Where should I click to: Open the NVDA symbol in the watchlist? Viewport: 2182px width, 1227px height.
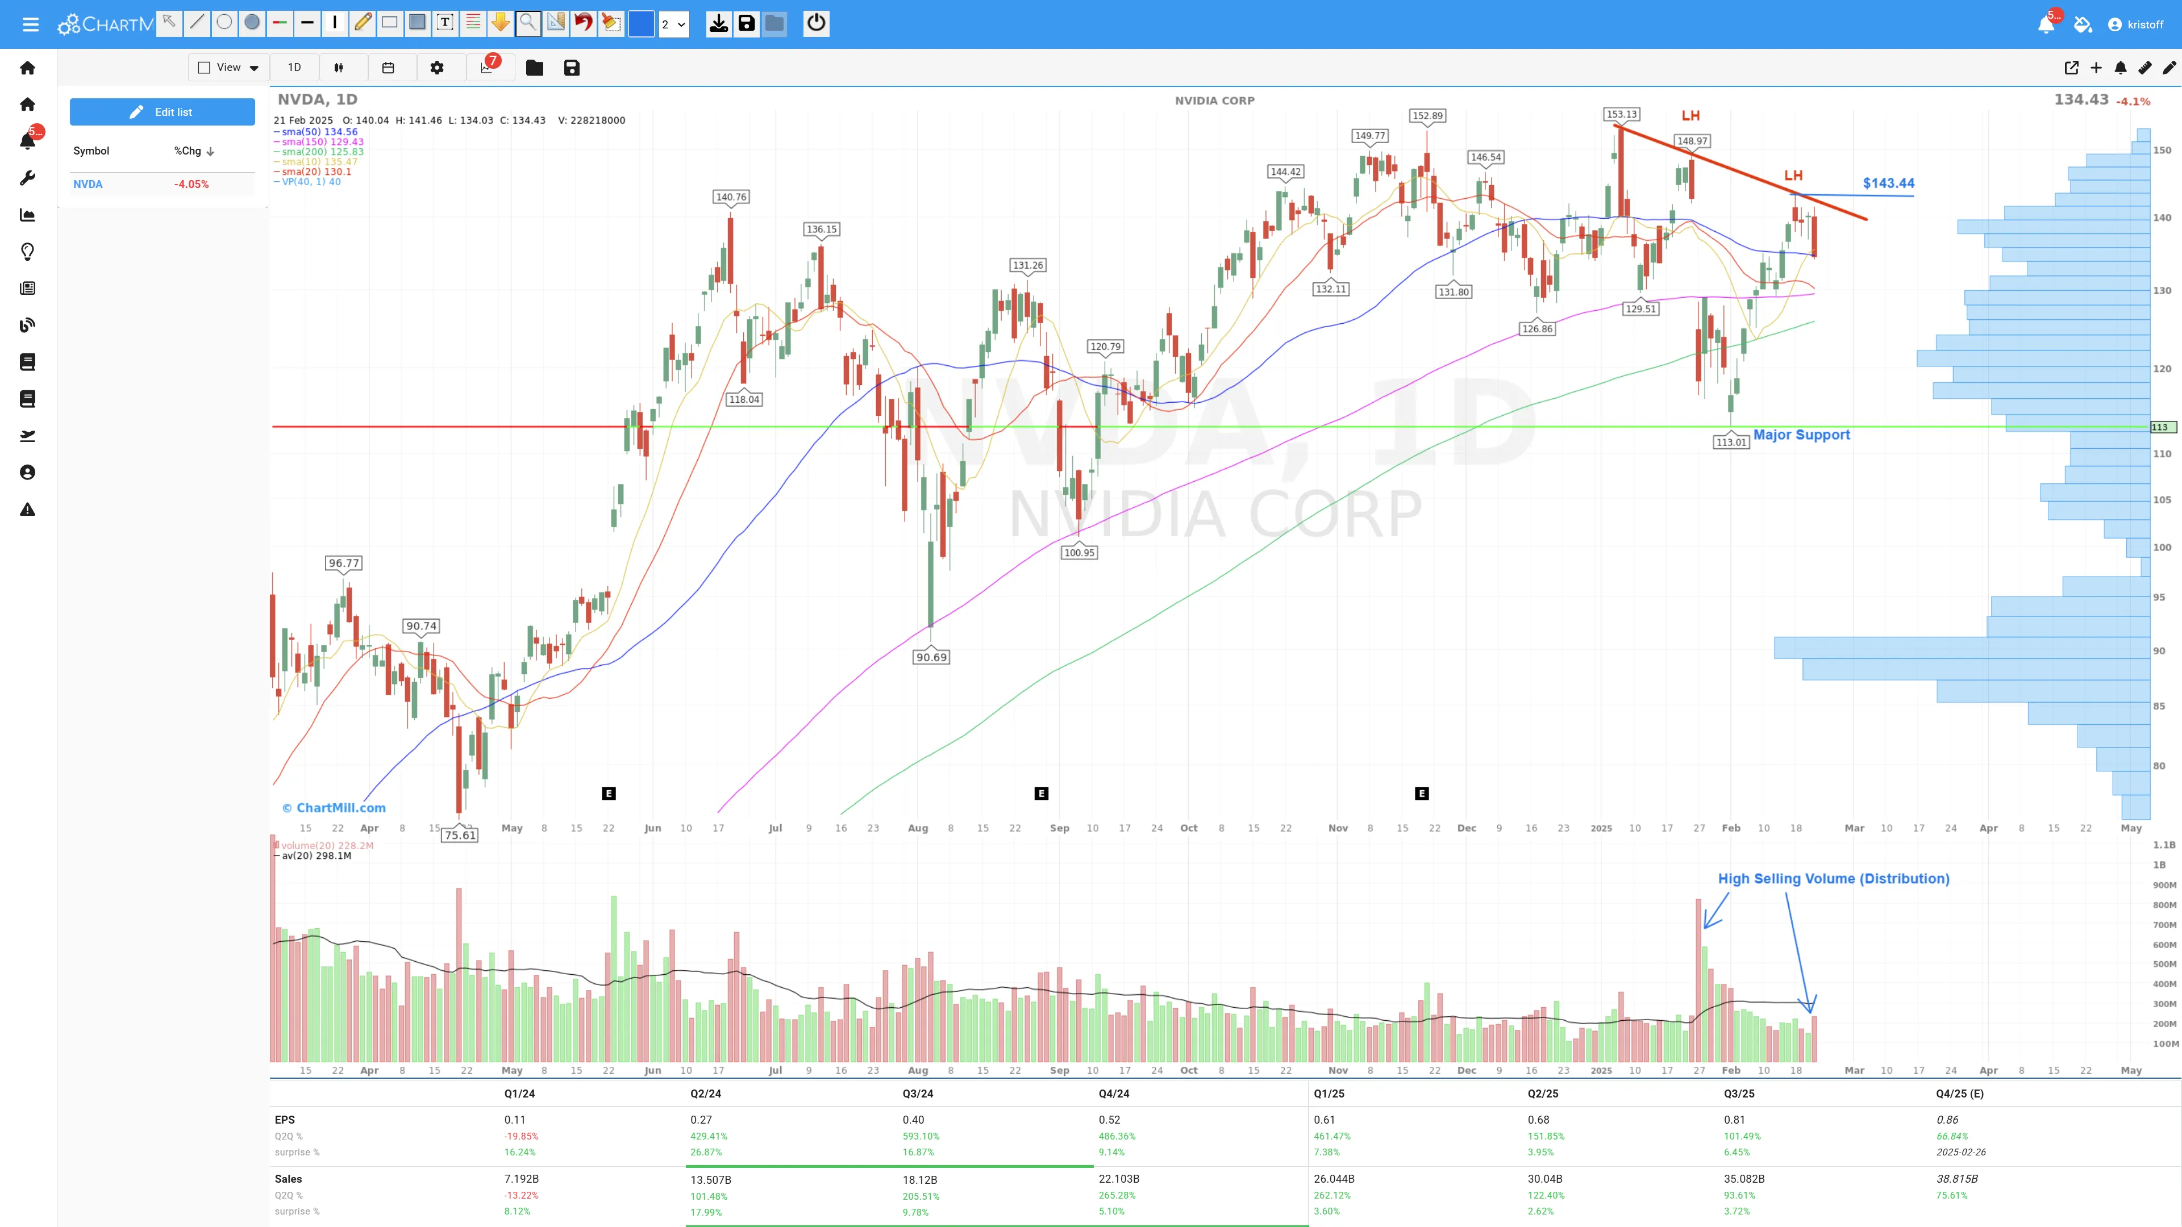click(88, 183)
